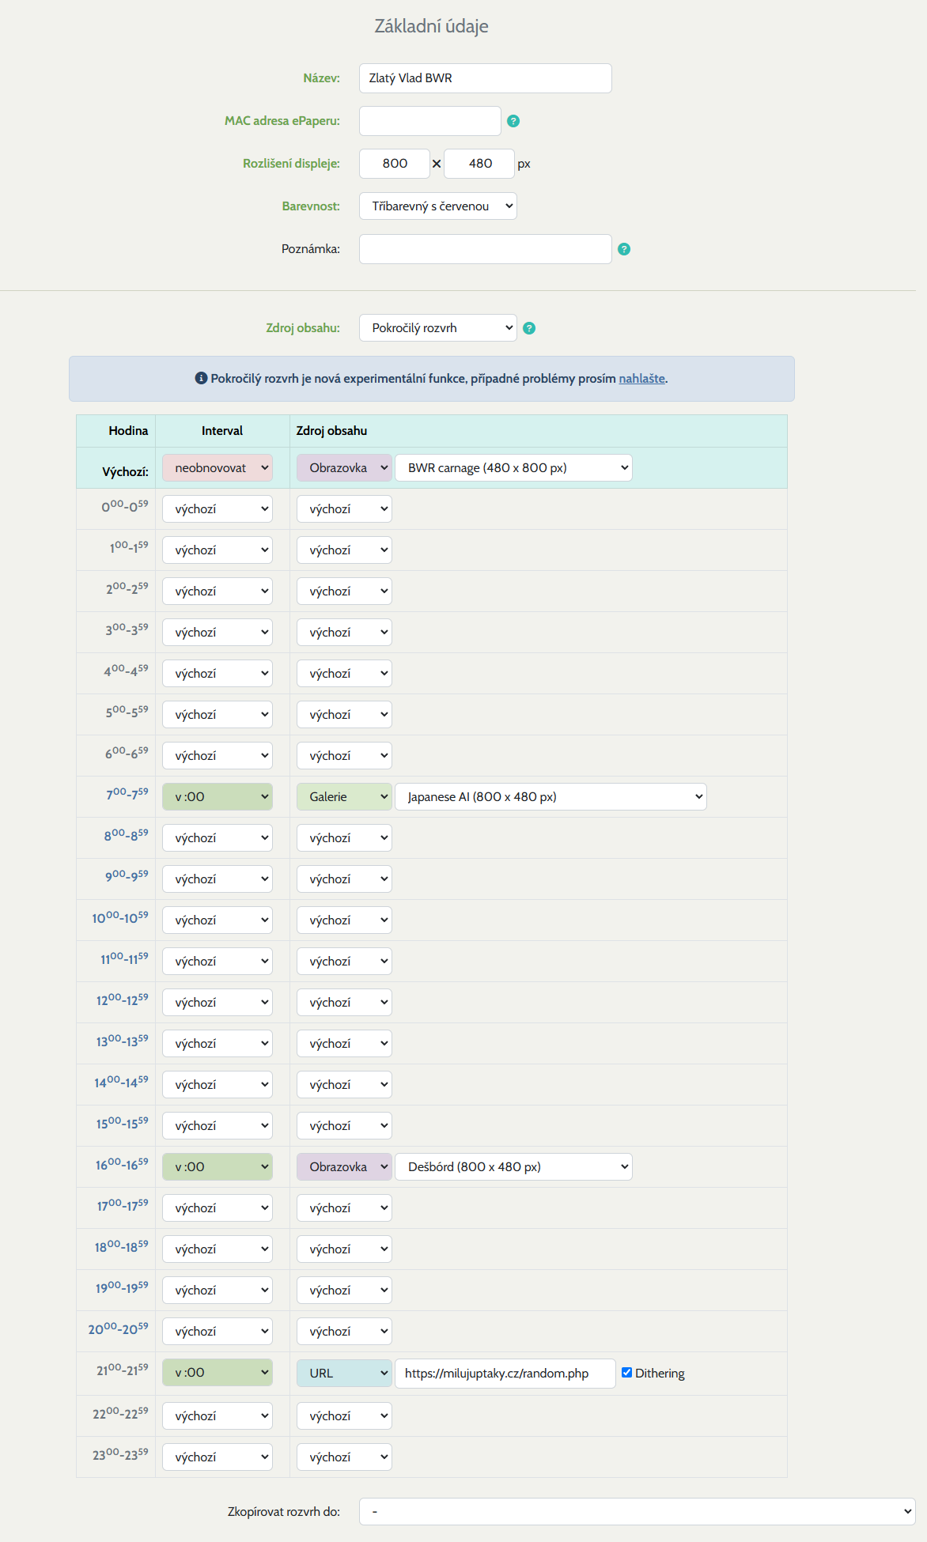Uncheck the Dithering checkbox
Screen dimensions: 927x1542
626,1373
